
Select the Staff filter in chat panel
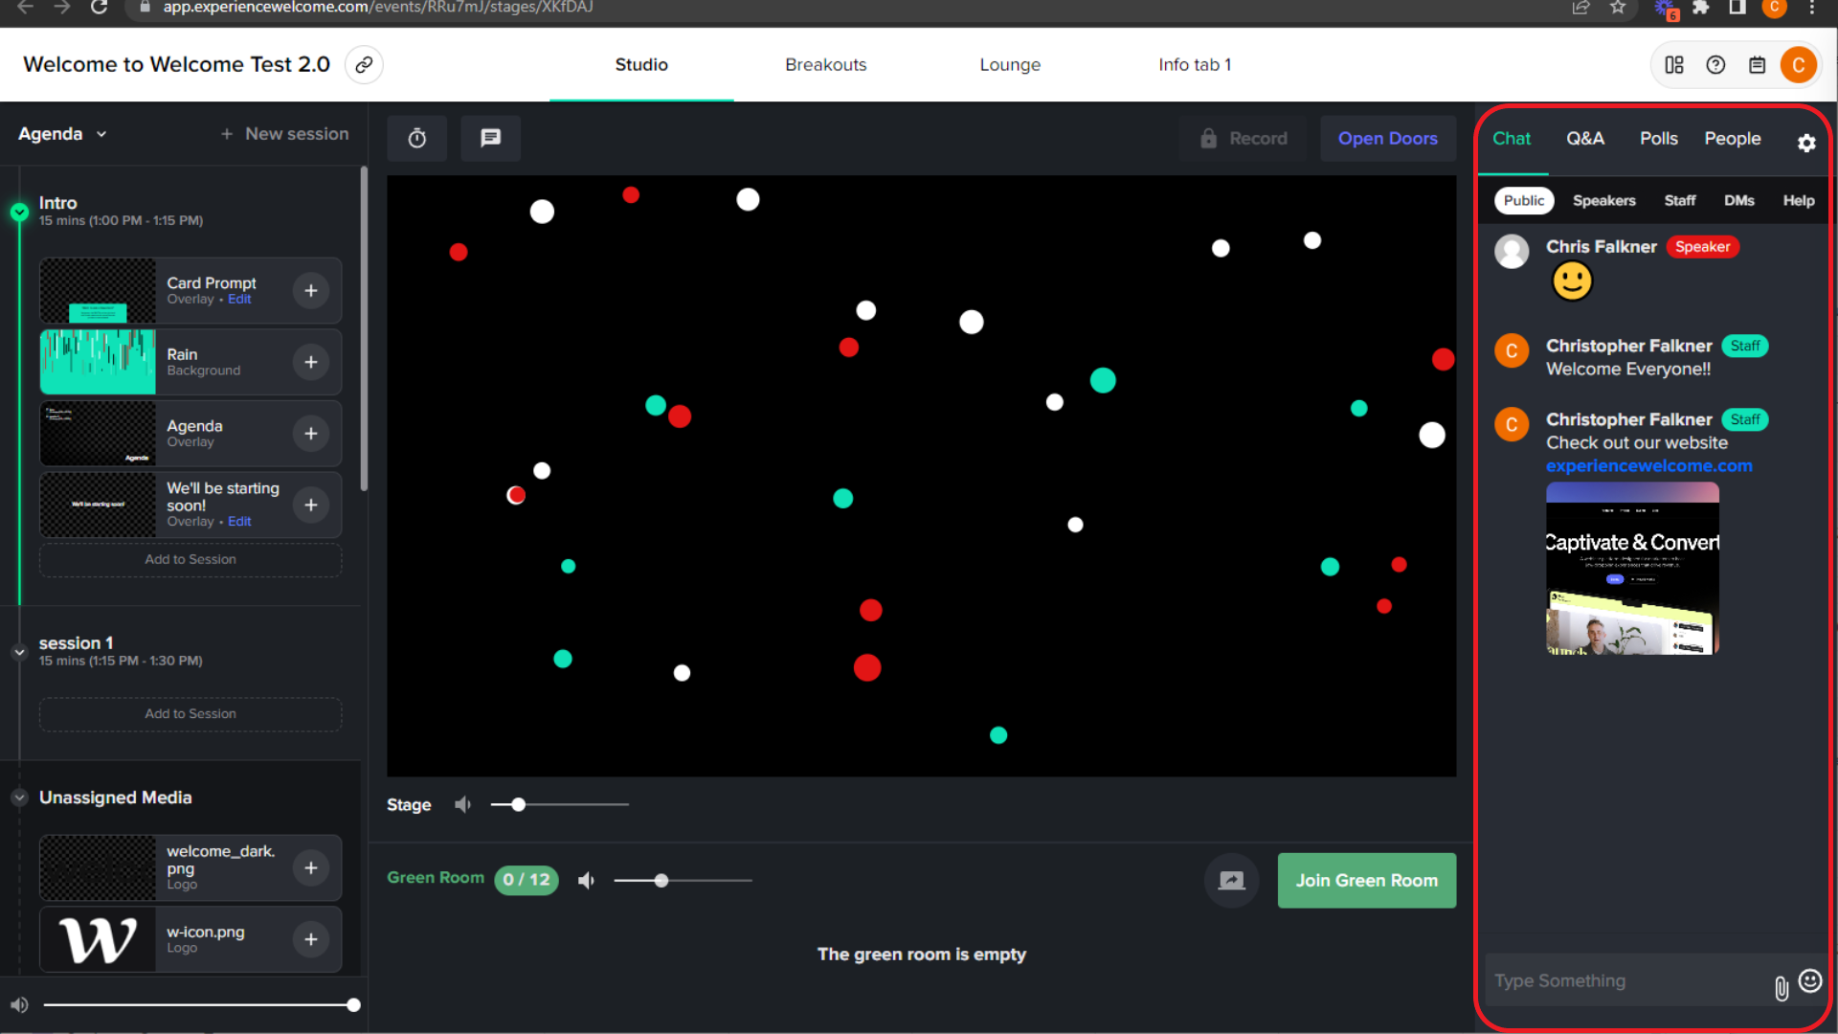(x=1680, y=199)
